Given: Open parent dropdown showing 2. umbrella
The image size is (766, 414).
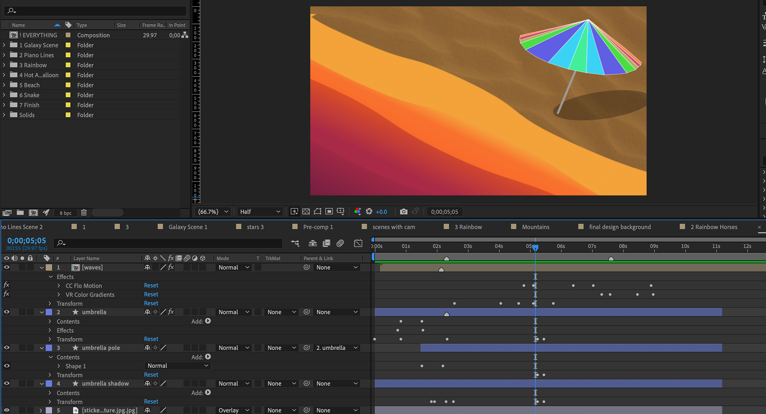Looking at the screenshot, I should 336,348.
